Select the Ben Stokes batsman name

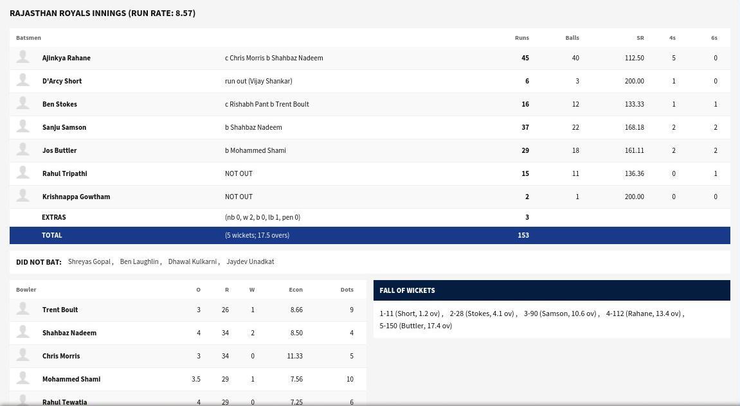(x=59, y=104)
